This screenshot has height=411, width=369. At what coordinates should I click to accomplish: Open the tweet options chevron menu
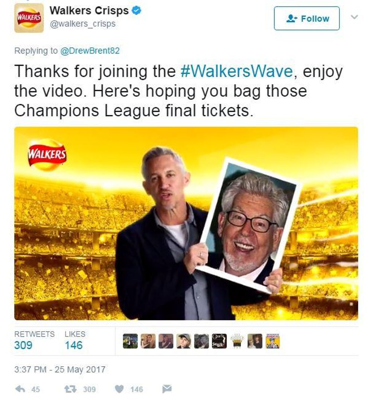pyautogui.click(x=354, y=17)
